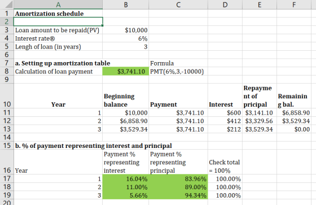Select year 2 interest cell $412
Viewport: 316px width, 205px height.
[x=225, y=121]
